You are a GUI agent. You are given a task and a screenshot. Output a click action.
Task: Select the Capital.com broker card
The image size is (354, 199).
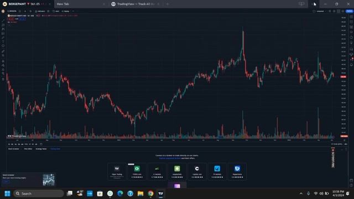[197, 172]
